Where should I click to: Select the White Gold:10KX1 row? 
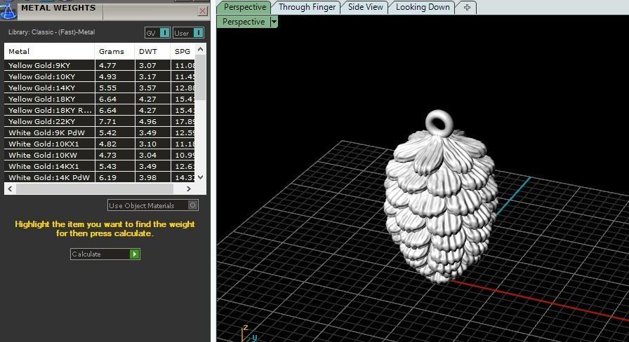click(x=100, y=144)
